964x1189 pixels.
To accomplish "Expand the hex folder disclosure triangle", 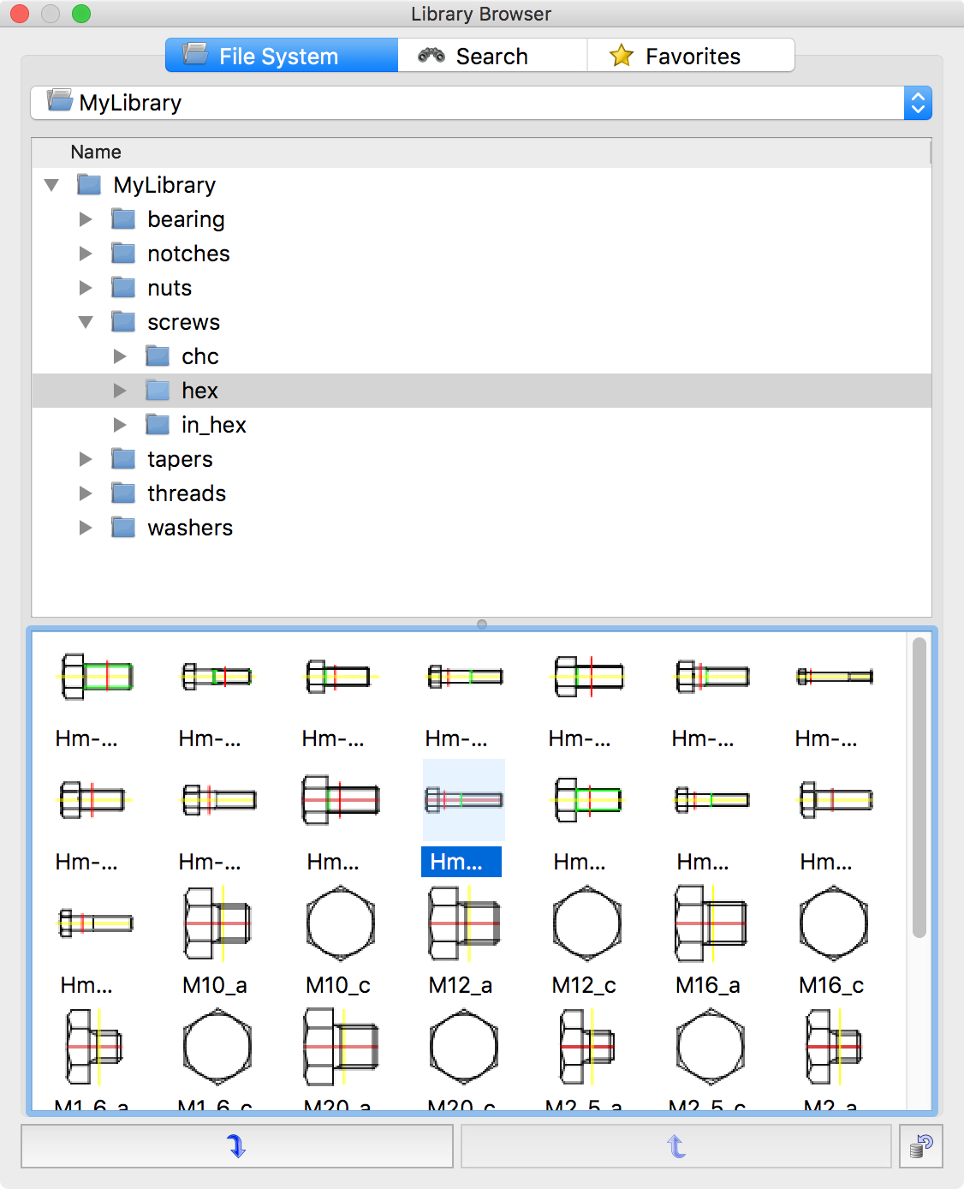I will click(120, 391).
